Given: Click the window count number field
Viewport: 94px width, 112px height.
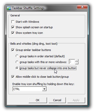Looking at the screenshot, I should point(72,62).
